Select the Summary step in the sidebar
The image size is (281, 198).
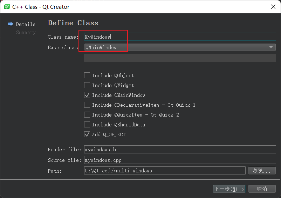pos(26,33)
